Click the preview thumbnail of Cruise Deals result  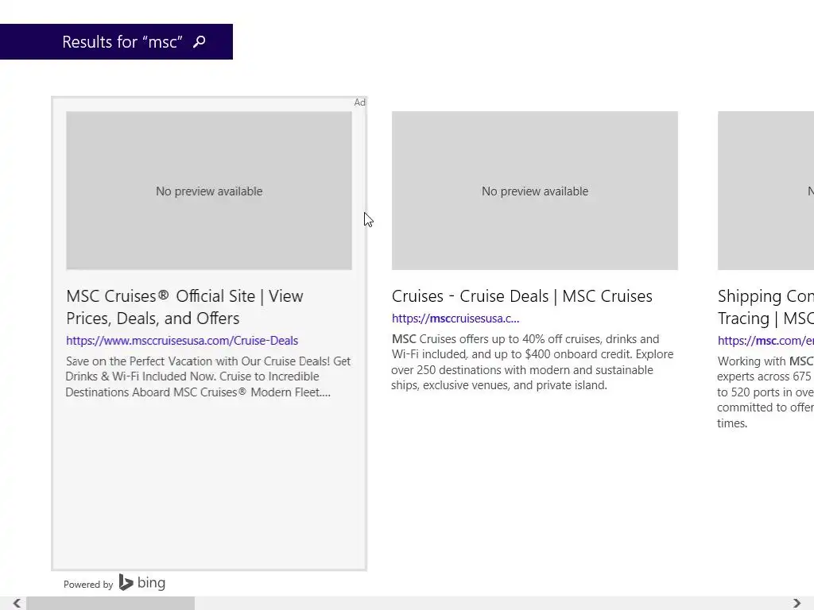tap(535, 191)
